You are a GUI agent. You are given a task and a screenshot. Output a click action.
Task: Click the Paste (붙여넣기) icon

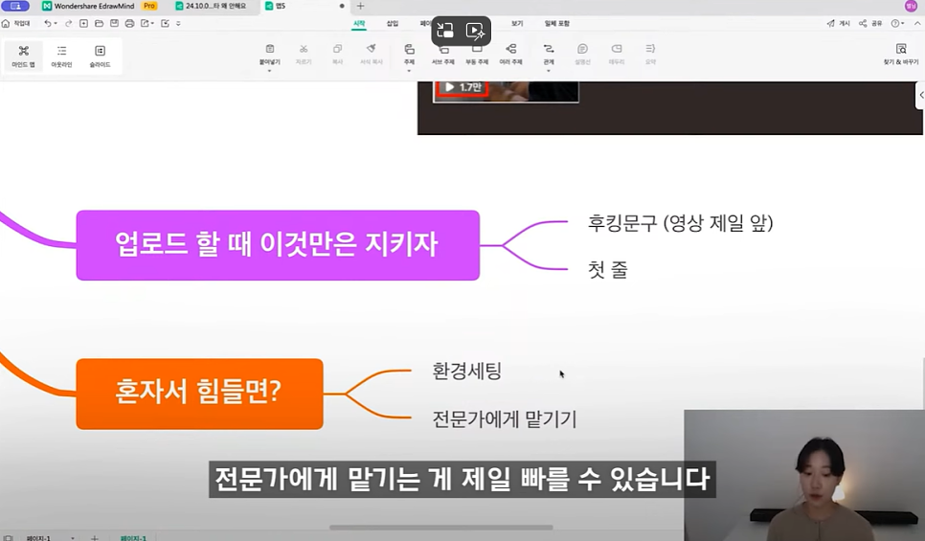270,49
